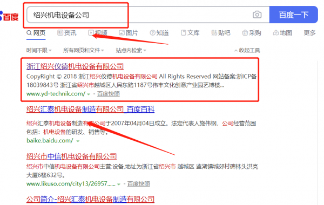This screenshot has height=205, width=324.
Task: Click the www.likuso.com/city13/26957 URL
Action: [71, 183]
